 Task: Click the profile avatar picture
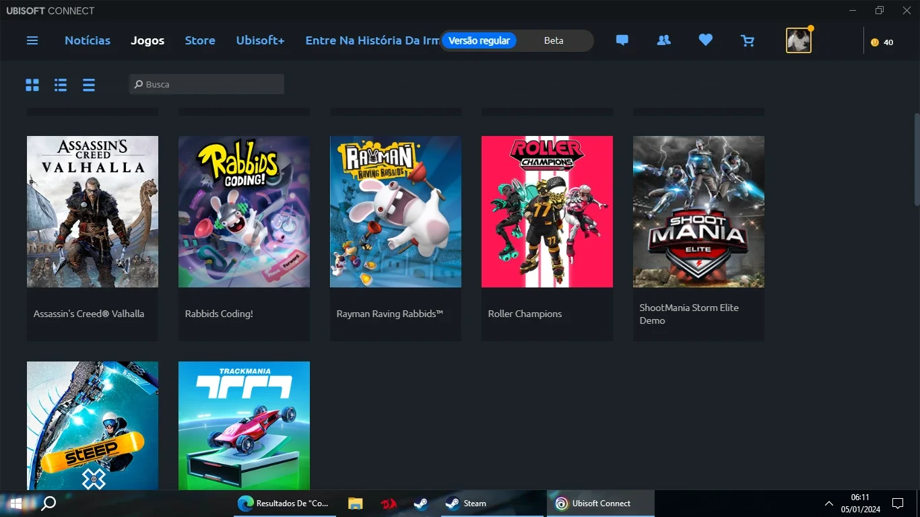(x=799, y=40)
